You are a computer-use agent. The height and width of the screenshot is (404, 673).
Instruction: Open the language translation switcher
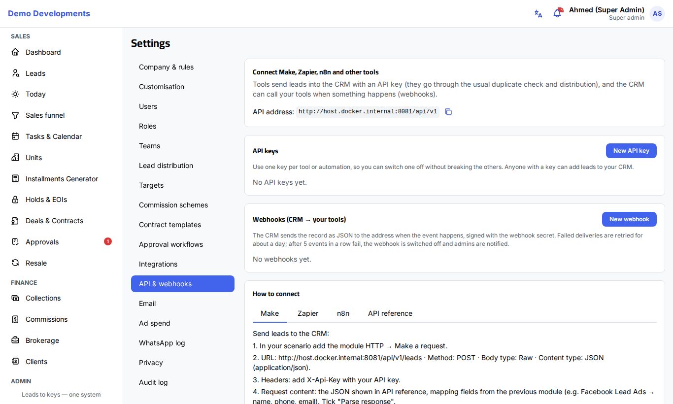click(538, 14)
